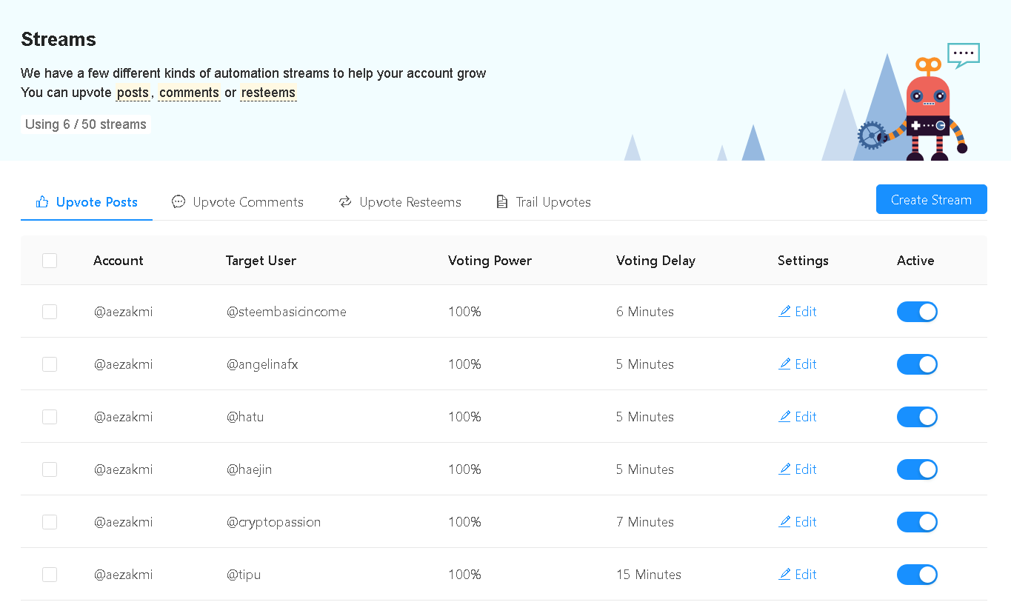1011x602 pixels.
Task: Click the pencil icon in the @hatu row
Action: pyautogui.click(x=785, y=417)
